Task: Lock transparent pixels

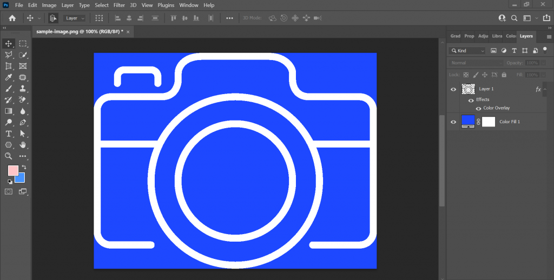Action: click(466, 75)
